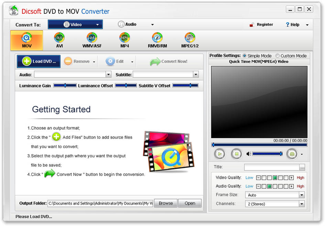The image size is (325, 226).
Task: Adjust the Luminance Offset slider
Action: pos(126,85)
